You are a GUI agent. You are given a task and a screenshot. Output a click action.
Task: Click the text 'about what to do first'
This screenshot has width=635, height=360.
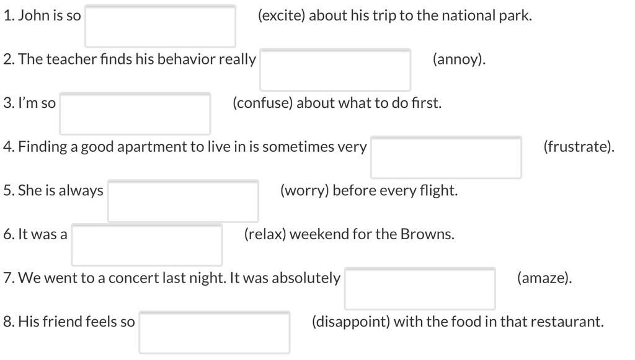pos(368,103)
